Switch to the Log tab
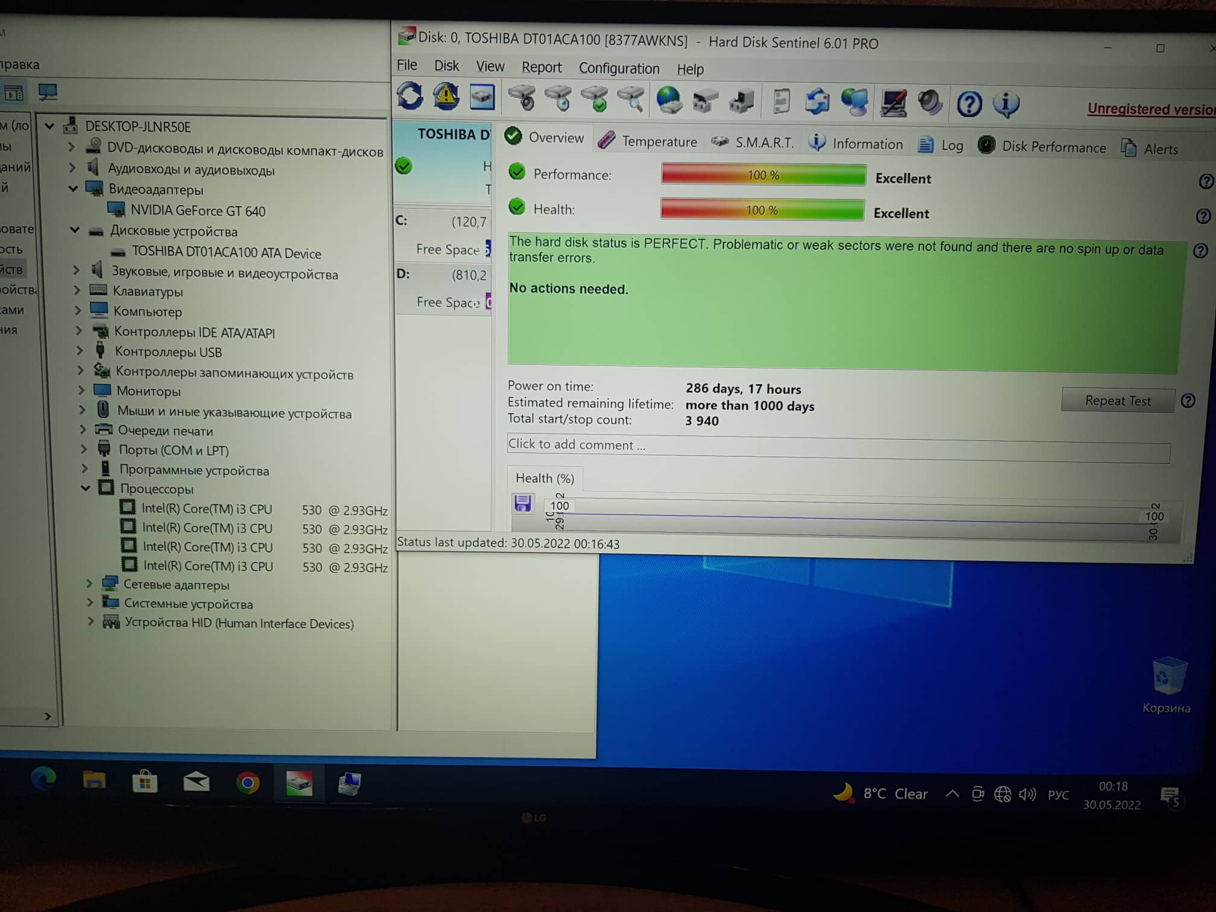 941,145
